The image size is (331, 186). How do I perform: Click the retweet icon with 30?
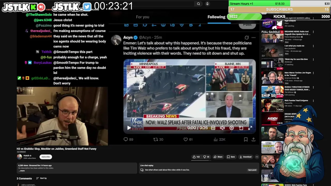click(x=155, y=139)
